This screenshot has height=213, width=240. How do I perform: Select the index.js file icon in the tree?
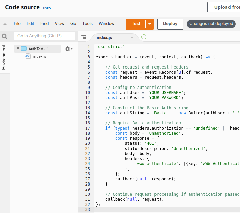pos(28,56)
